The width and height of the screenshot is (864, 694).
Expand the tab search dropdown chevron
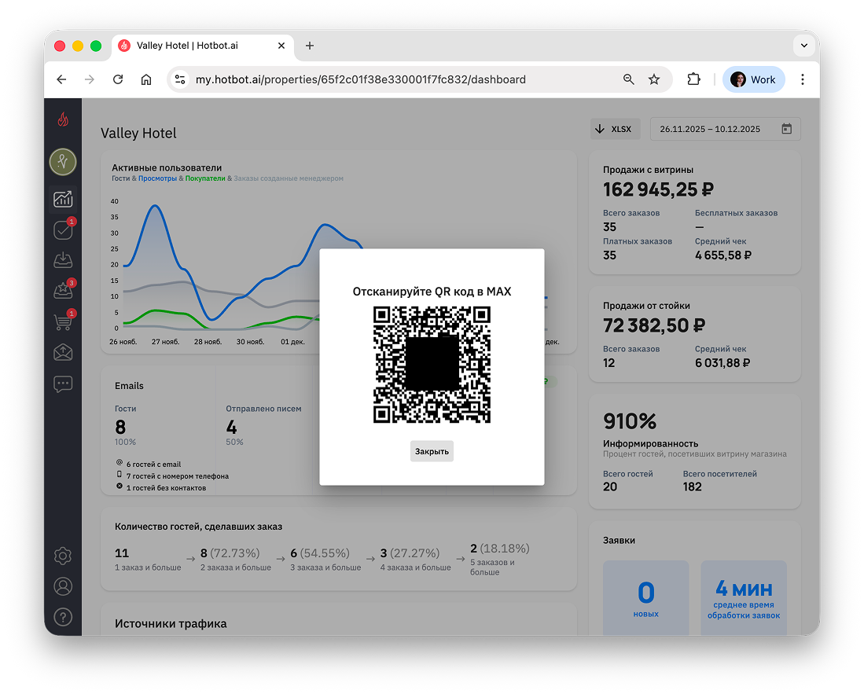click(x=804, y=46)
